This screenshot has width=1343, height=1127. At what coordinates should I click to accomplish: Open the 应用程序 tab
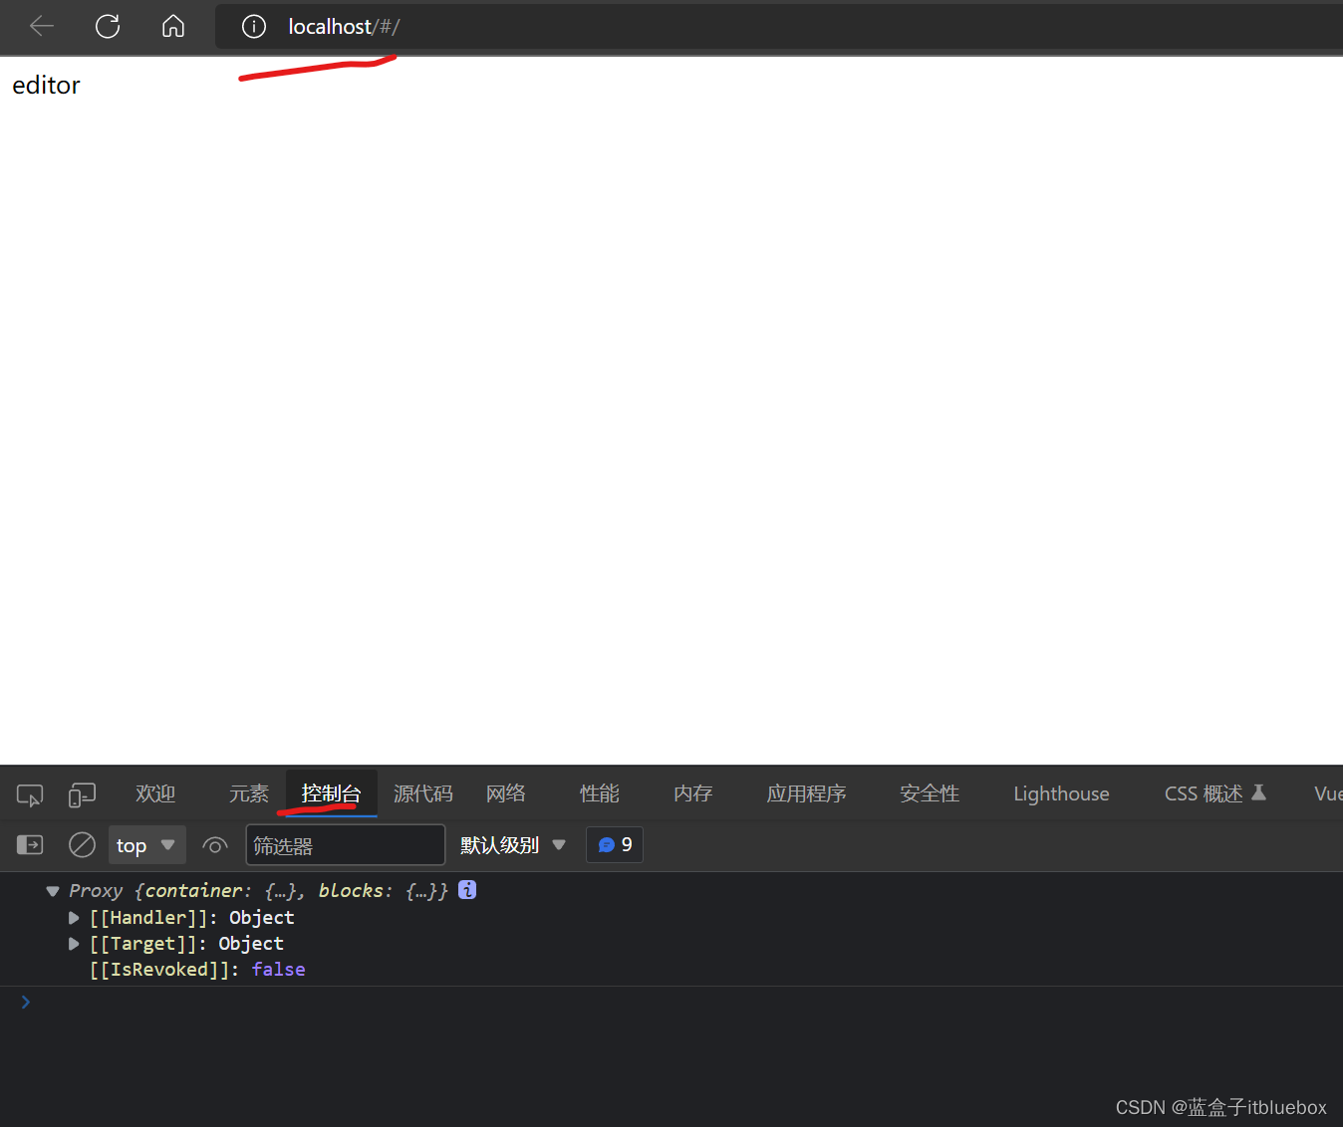coord(807,793)
